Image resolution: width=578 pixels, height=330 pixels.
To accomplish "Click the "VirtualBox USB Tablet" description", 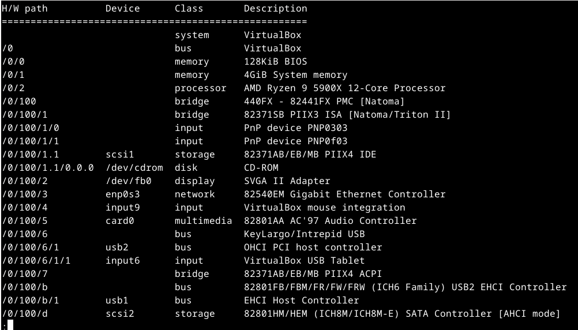I will pos(304,261).
